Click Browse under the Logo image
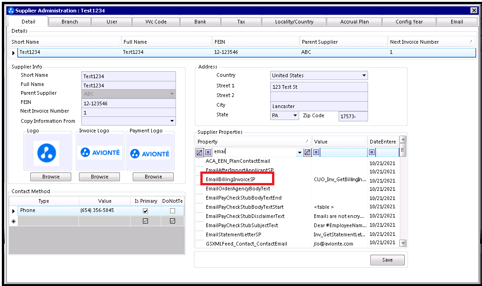482x286 pixels. pos(51,177)
